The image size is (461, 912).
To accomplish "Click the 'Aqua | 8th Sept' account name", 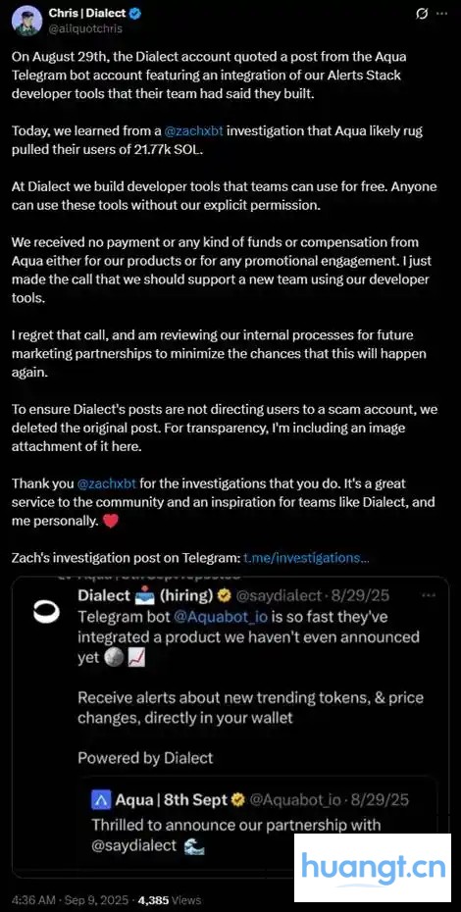I will pos(171,801).
